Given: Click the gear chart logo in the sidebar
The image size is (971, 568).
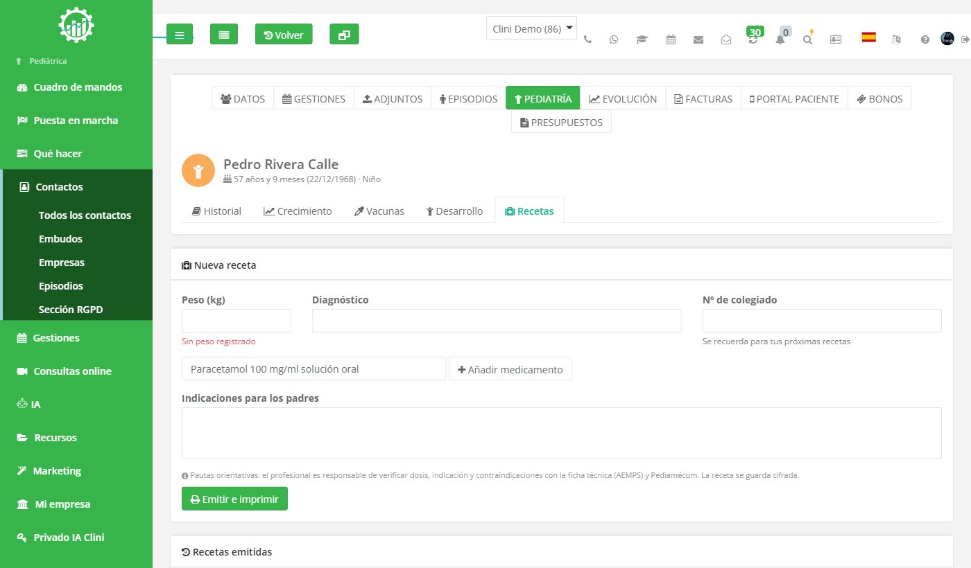Looking at the screenshot, I should [x=76, y=25].
